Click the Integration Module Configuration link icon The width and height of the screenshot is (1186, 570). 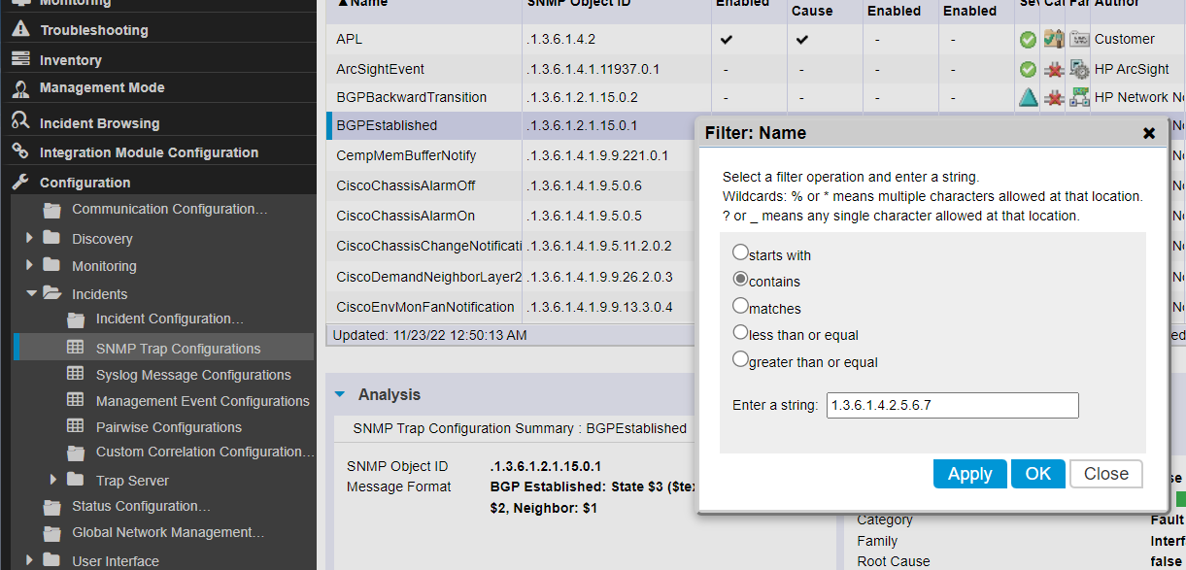(20, 152)
